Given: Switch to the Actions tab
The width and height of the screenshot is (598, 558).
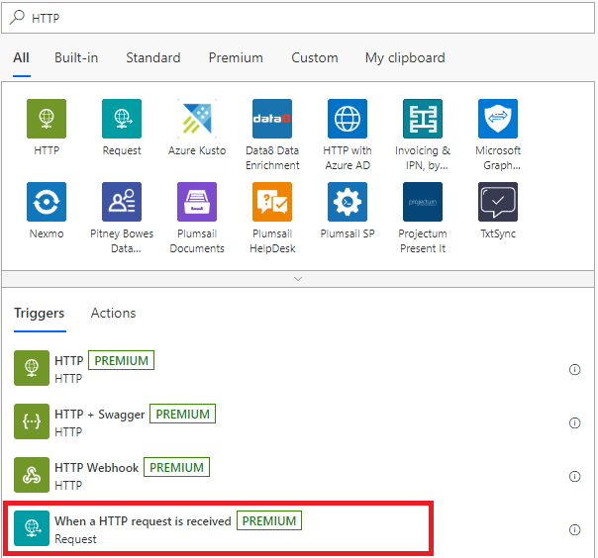Looking at the screenshot, I should pos(113,313).
